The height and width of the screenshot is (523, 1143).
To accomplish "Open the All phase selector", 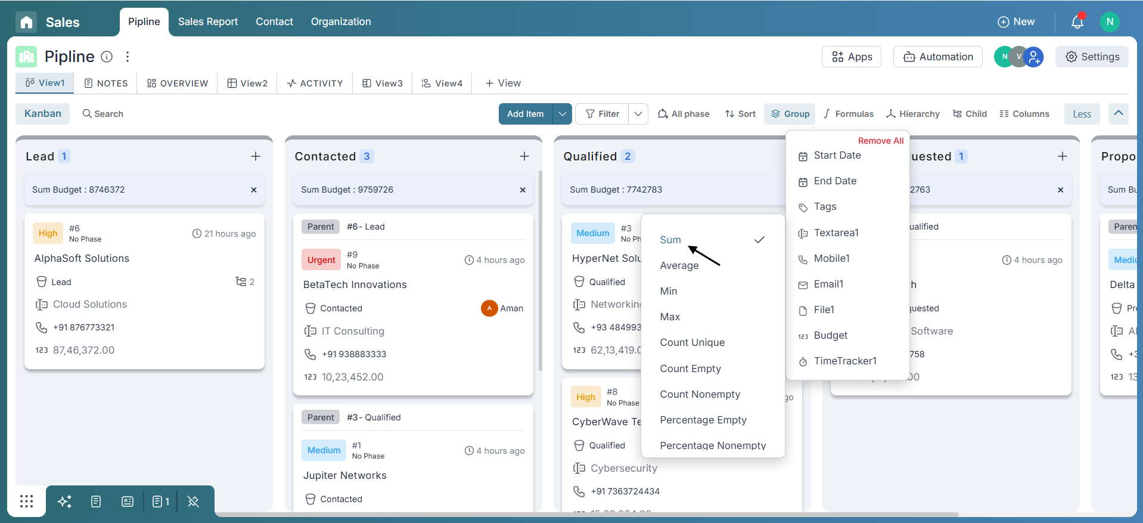I will [684, 114].
